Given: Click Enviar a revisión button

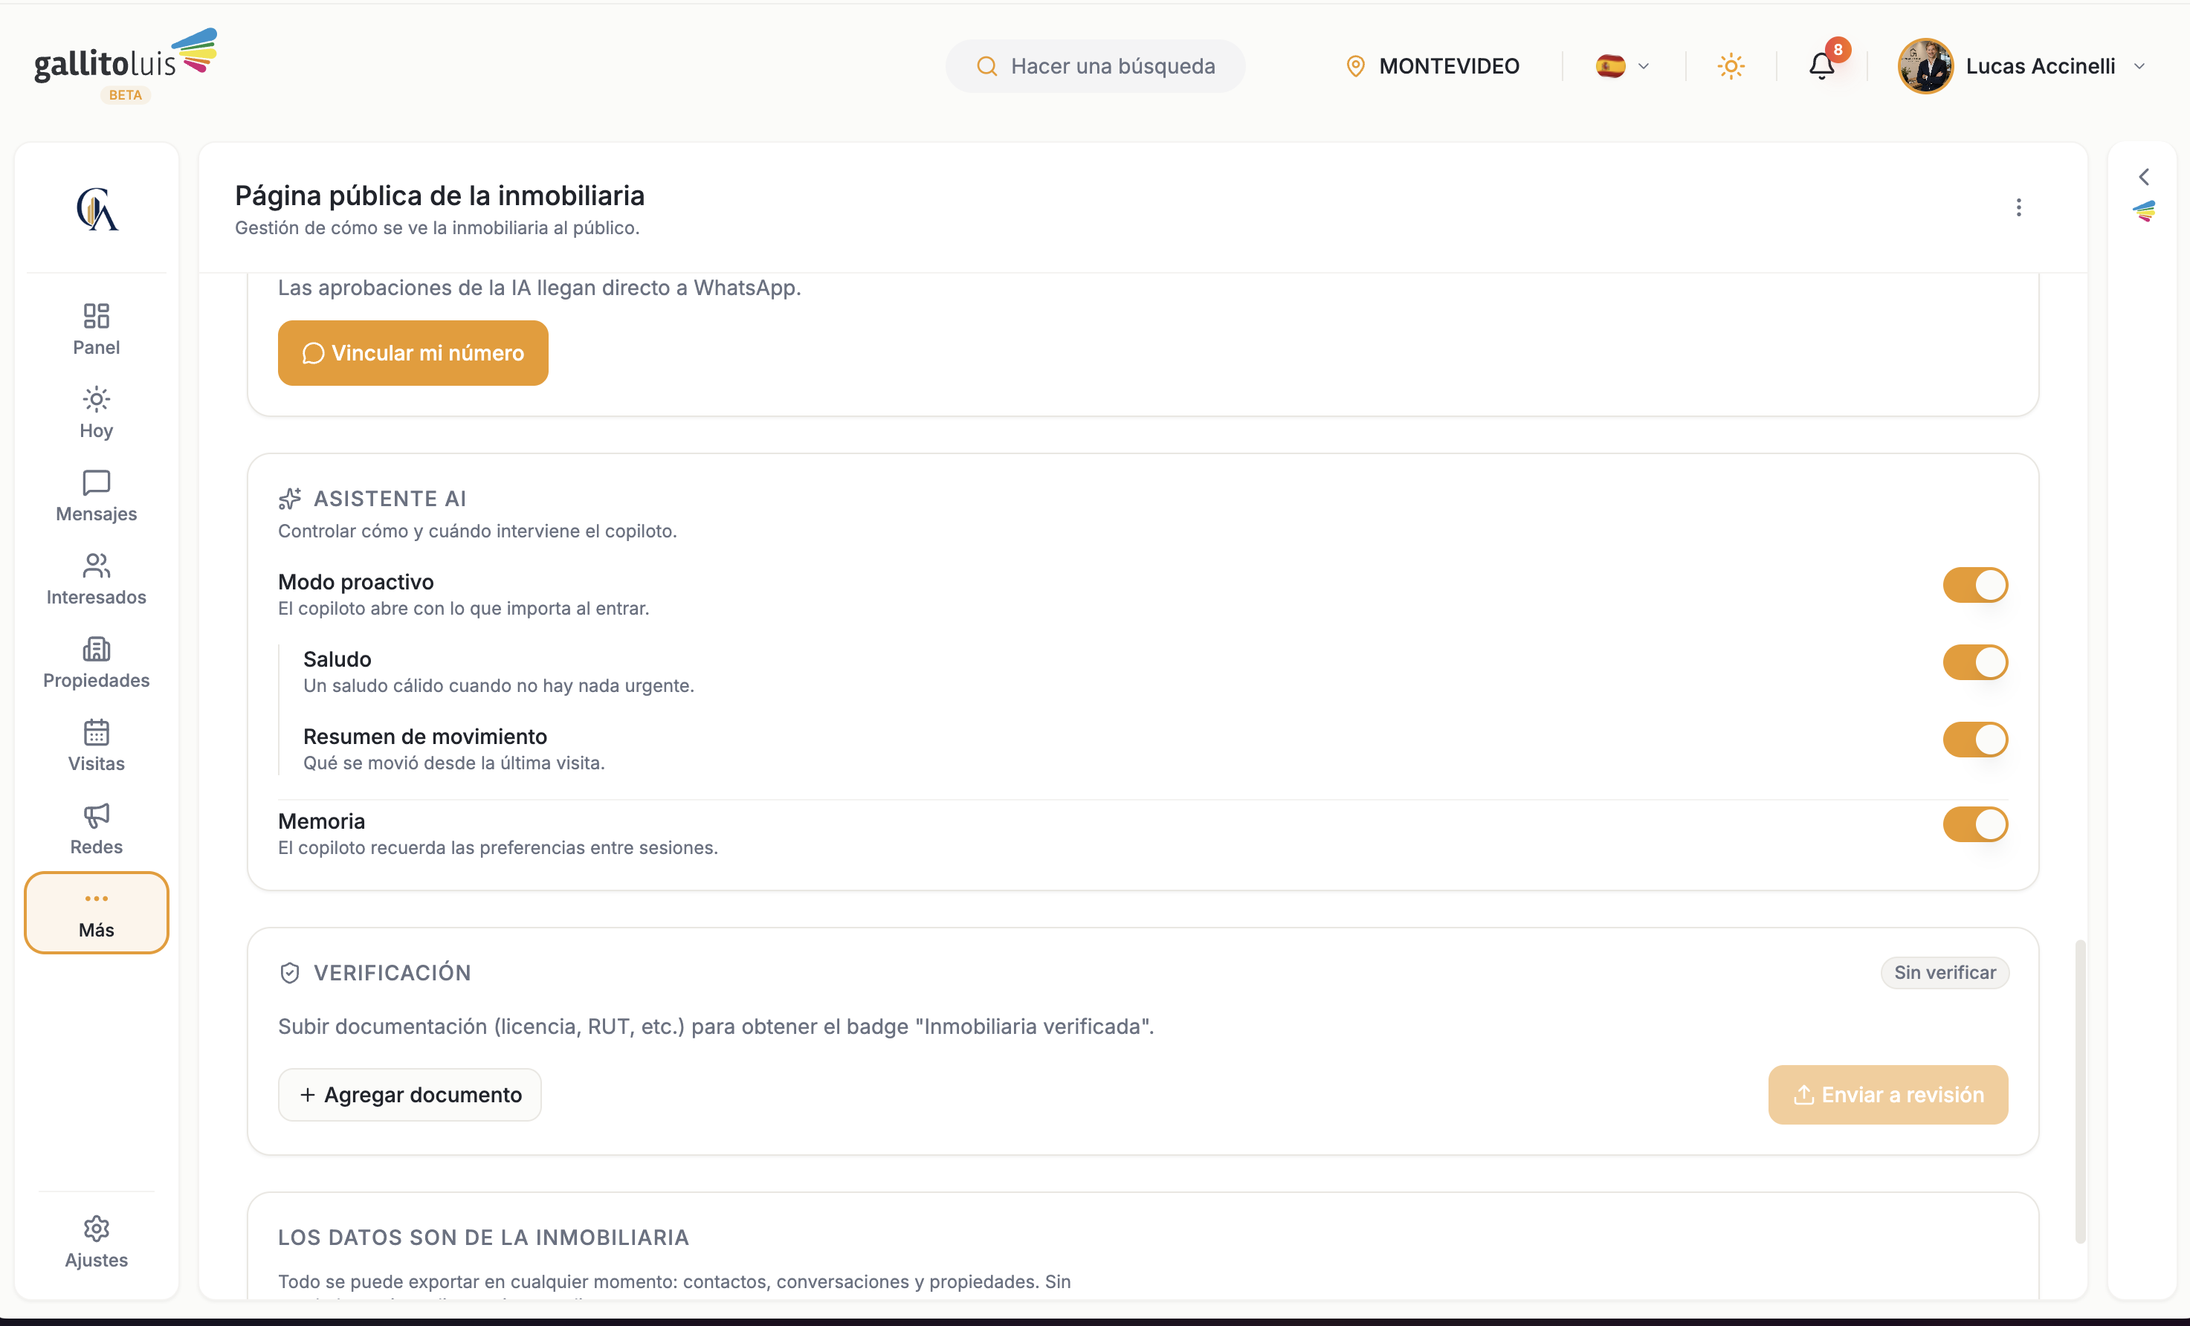Looking at the screenshot, I should [x=1887, y=1095].
